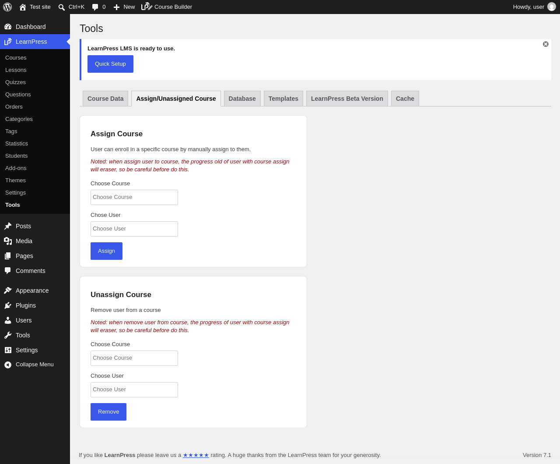
Task: Click the Pages icon in sidebar
Action: pos(8,256)
